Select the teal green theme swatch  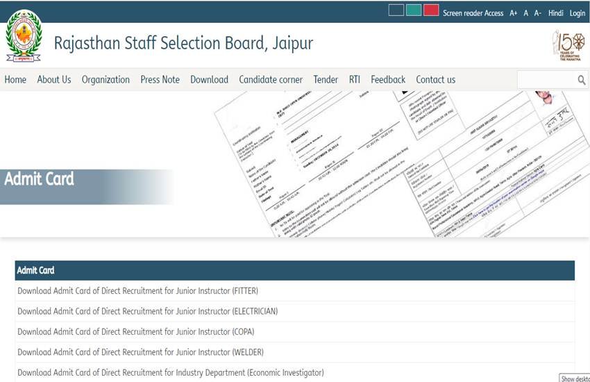pos(414,10)
